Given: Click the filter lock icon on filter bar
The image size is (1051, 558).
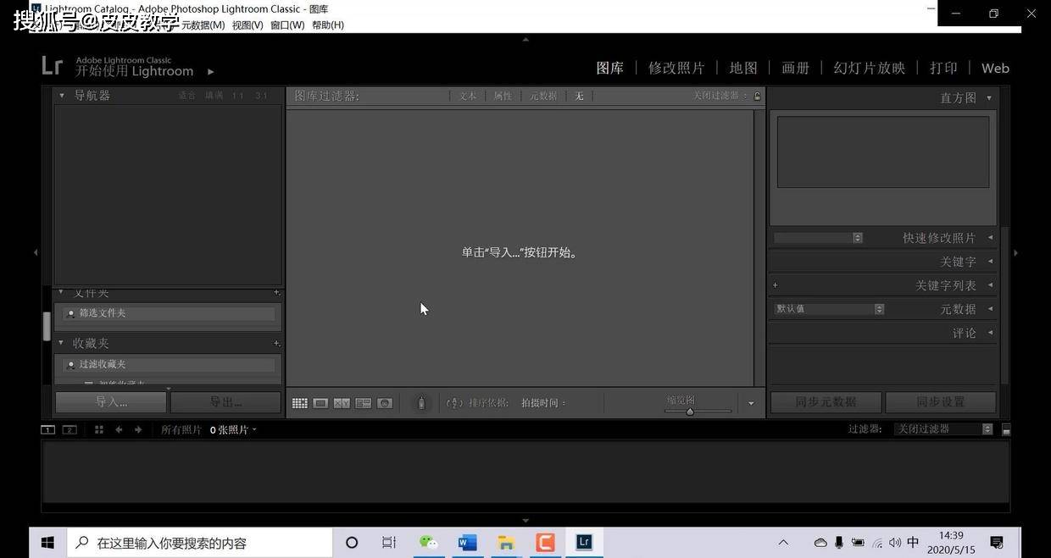Looking at the screenshot, I should coord(757,96).
